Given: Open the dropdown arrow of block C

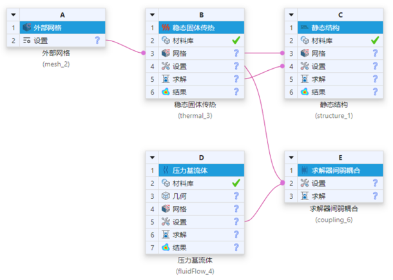Looking at the screenshot, I should click(291, 15).
